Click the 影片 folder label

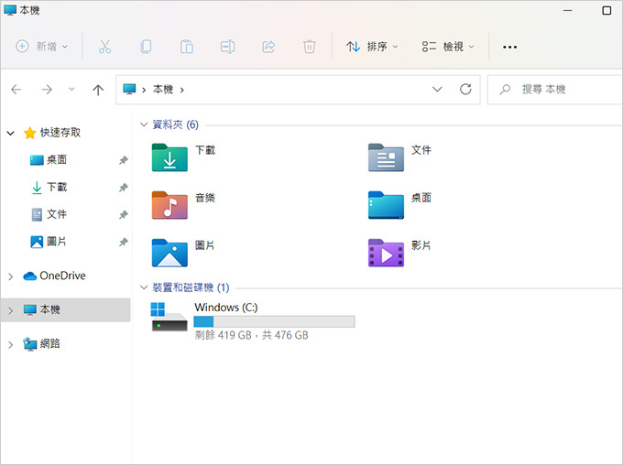click(421, 245)
